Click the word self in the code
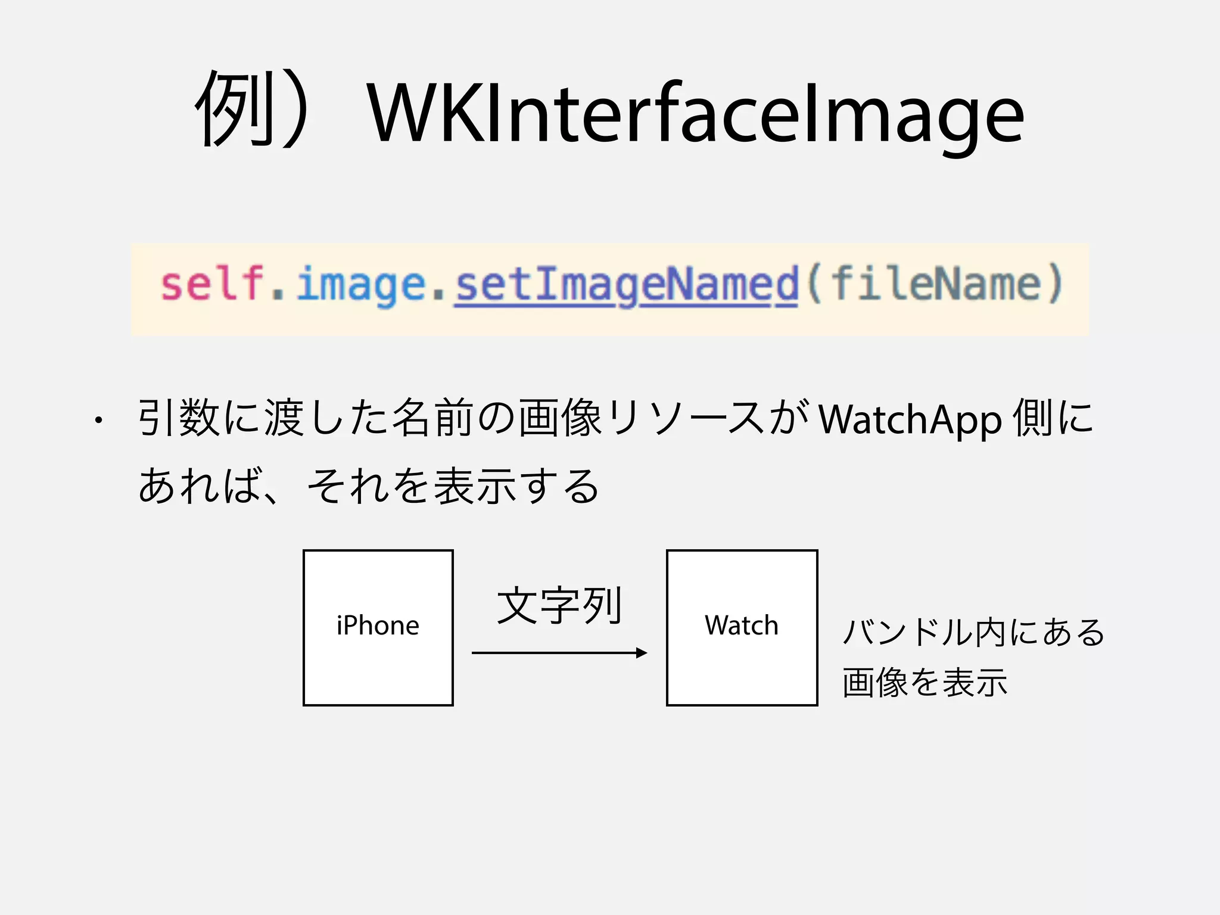This screenshot has width=1220, height=915. (212, 282)
